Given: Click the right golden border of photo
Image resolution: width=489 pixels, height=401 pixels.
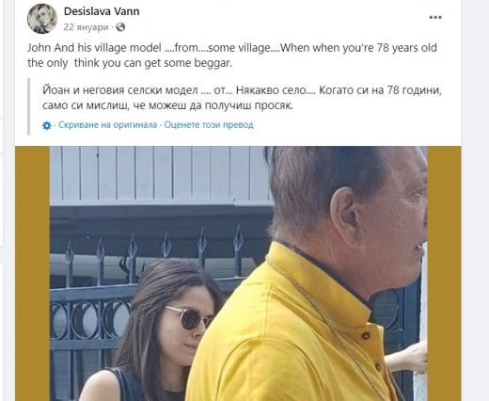Looking at the screenshot, I should click(x=444, y=273).
